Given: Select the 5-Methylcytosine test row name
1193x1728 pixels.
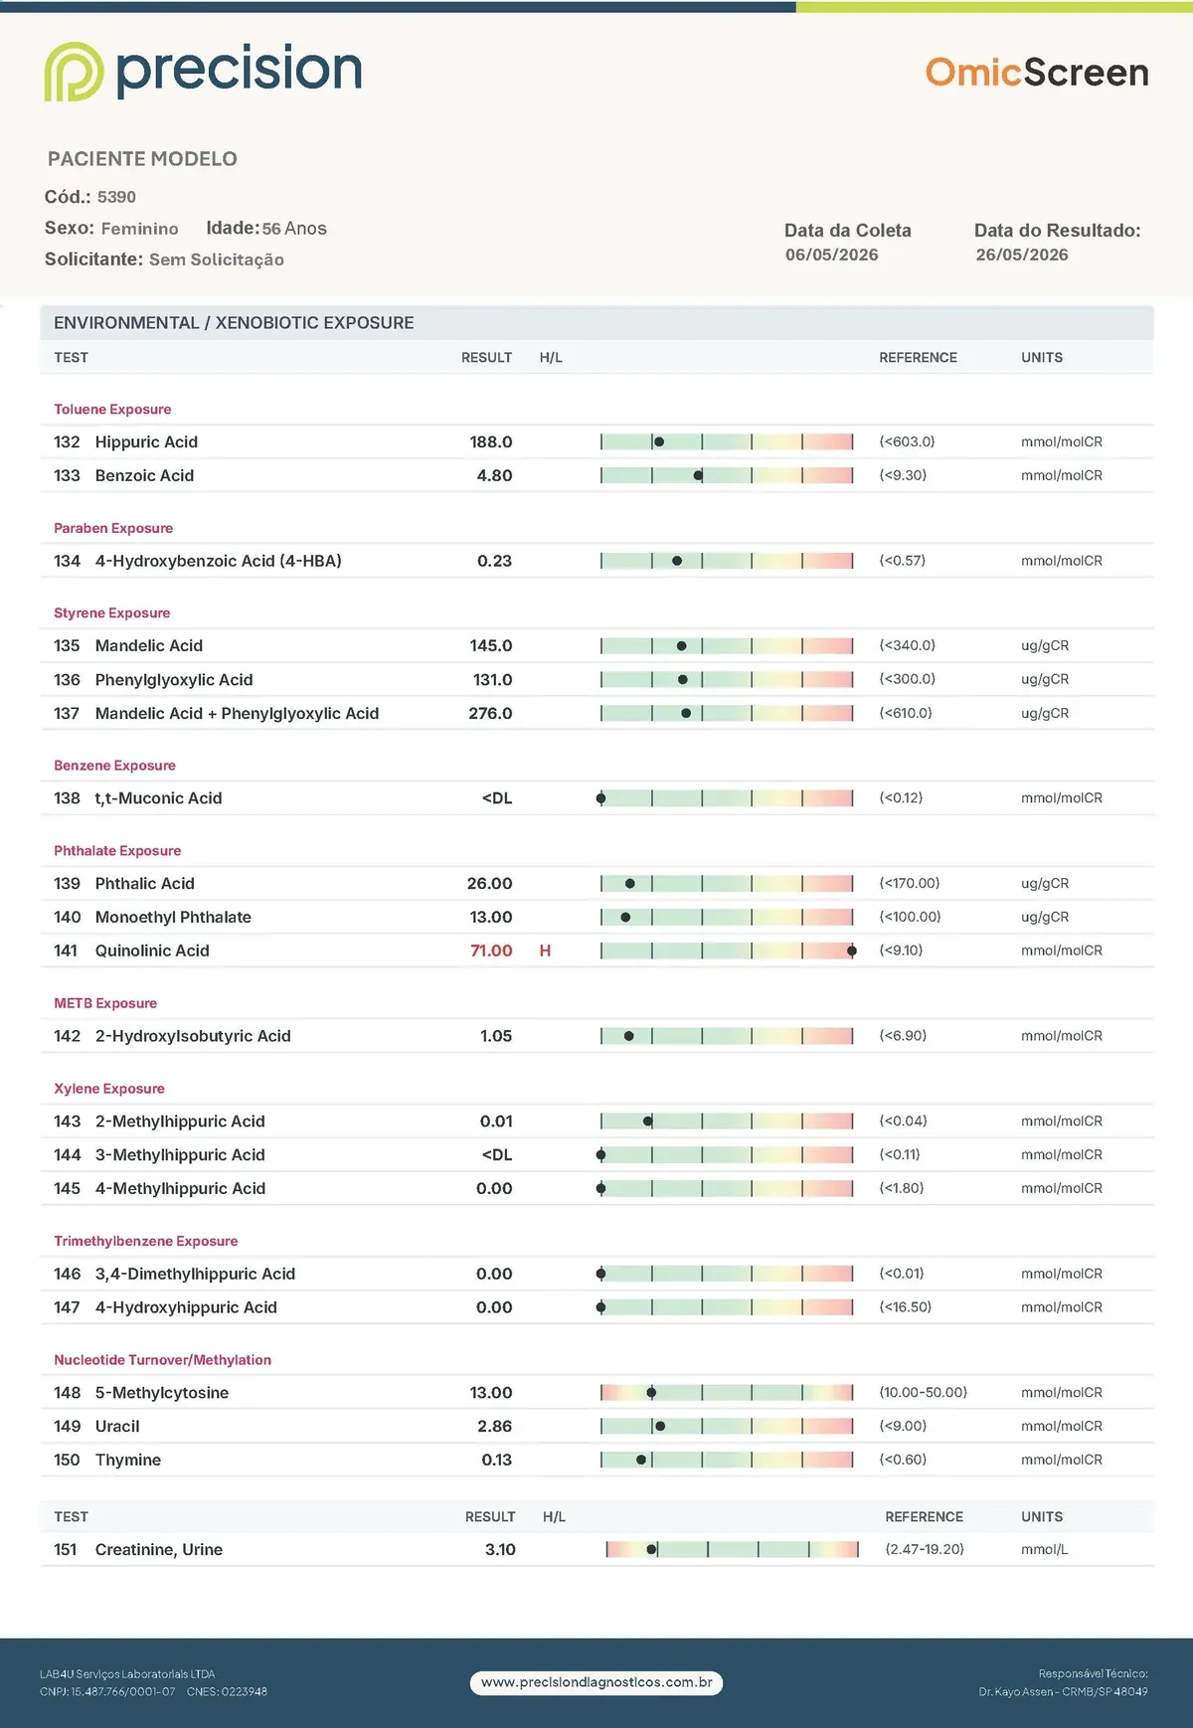Looking at the screenshot, I should [162, 1393].
